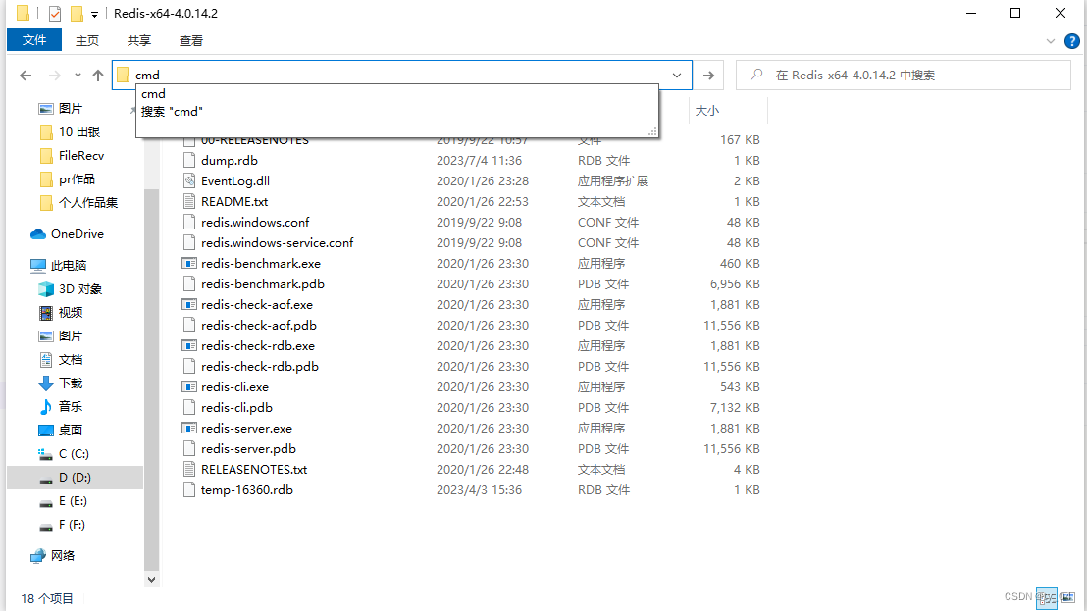Image resolution: width=1087 pixels, height=611 pixels.
Task: Click the Go-to arrow beside address bar
Action: click(x=708, y=75)
